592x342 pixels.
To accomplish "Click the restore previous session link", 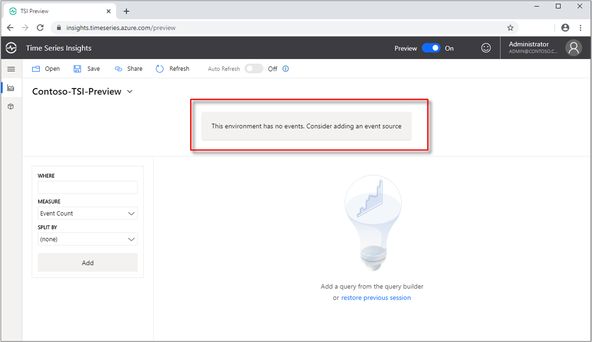I will click(x=376, y=297).
